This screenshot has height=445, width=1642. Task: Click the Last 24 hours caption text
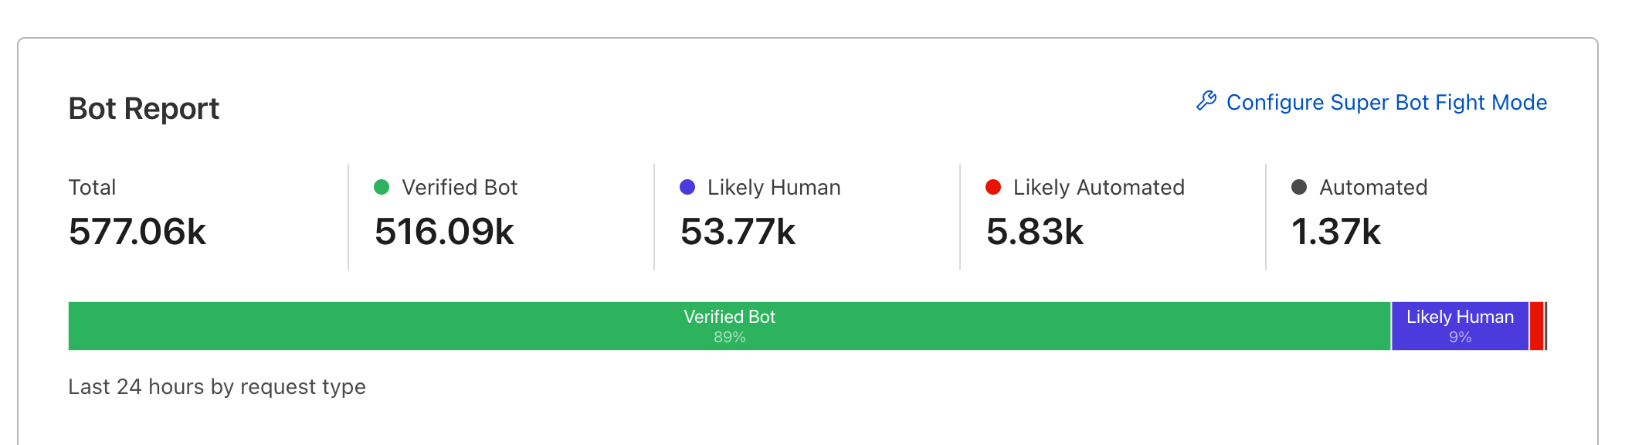click(x=217, y=386)
